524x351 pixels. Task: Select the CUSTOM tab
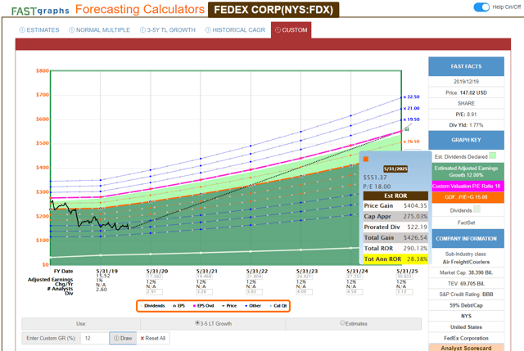(291, 30)
